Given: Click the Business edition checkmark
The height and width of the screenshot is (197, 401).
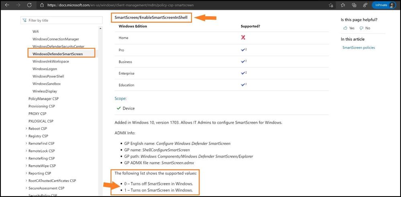Looking at the screenshot, I should coord(244,61).
